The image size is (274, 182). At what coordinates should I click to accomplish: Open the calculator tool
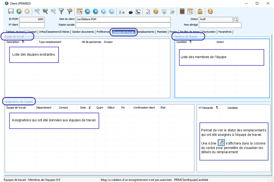click(182, 11)
